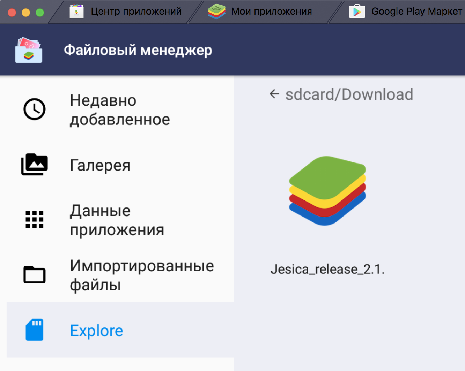This screenshot has width=465, height=371.
Task: Close the window with the red button
Action: click(x=12, y=13)
